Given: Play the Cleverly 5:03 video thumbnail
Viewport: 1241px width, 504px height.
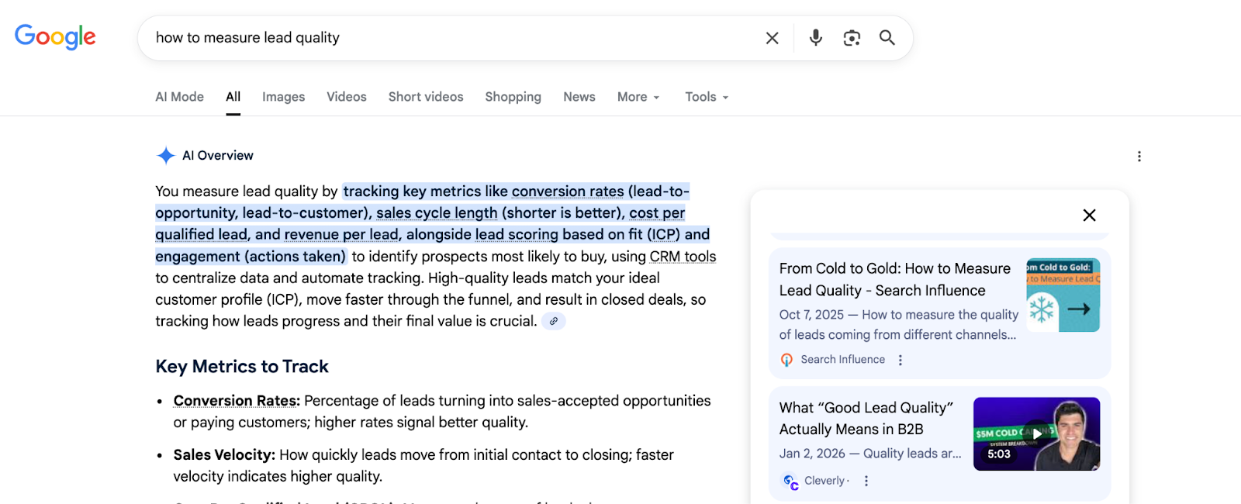Looking at the screenshot, I should point(1036,434).
